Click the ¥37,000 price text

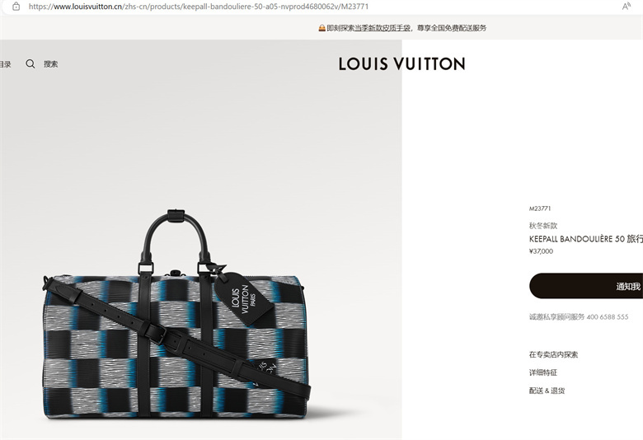click(541, 251)
